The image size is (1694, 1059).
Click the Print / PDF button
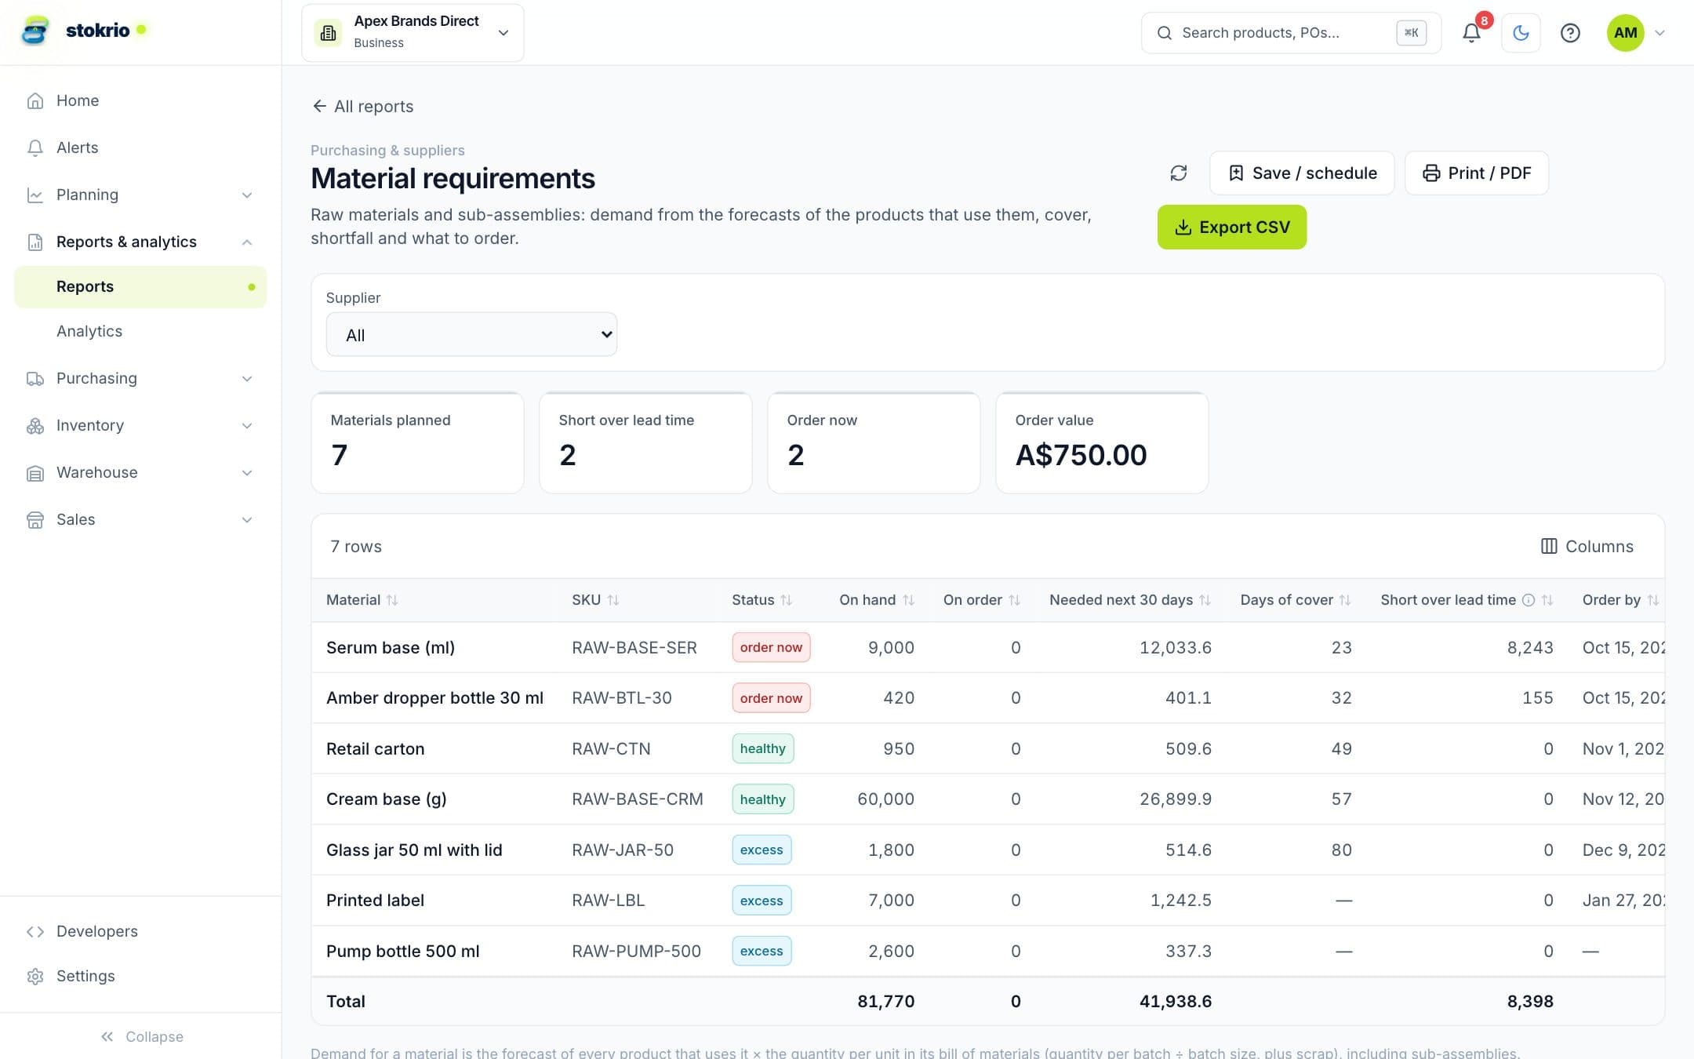[x=1476, y=173]
